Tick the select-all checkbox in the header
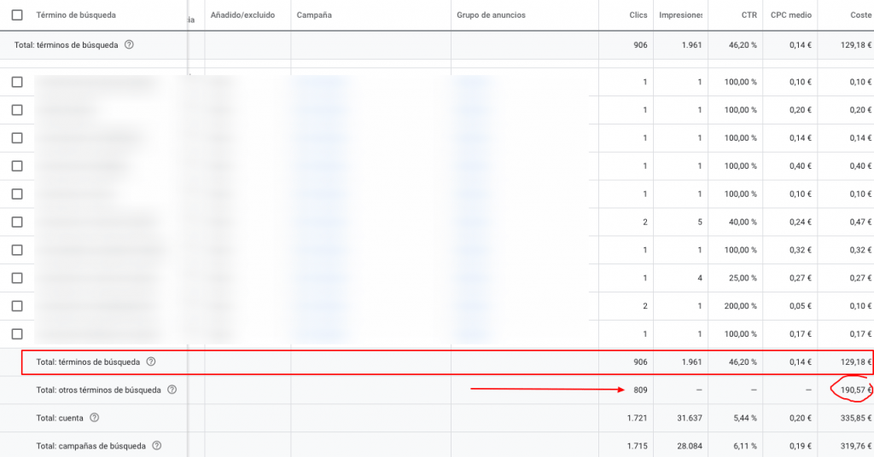The width and height of the screenshot is (874, 457). coord(17,15)
